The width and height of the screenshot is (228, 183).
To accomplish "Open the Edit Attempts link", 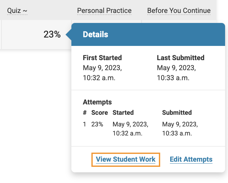I will pos(191,159).
